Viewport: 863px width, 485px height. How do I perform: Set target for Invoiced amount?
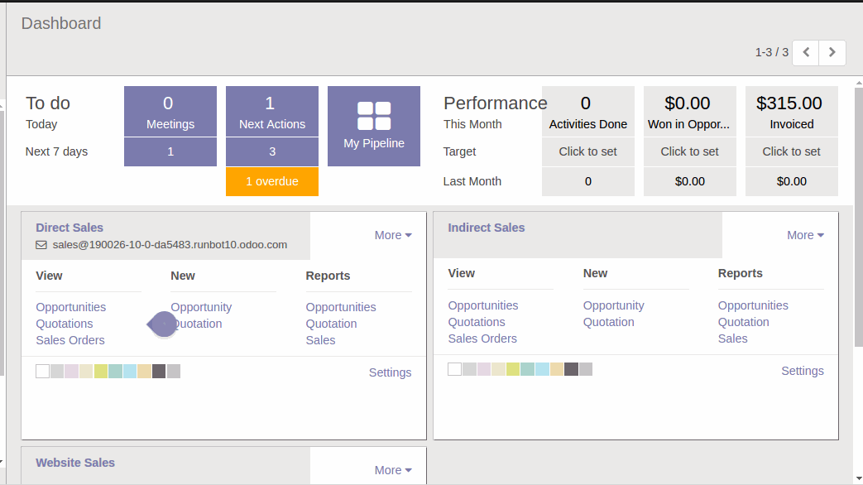point(792,151)
